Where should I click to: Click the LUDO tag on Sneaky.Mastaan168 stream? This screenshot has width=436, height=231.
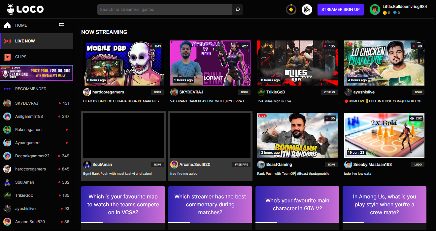tap(418, 165)
